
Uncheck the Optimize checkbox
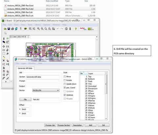point(65,95)
